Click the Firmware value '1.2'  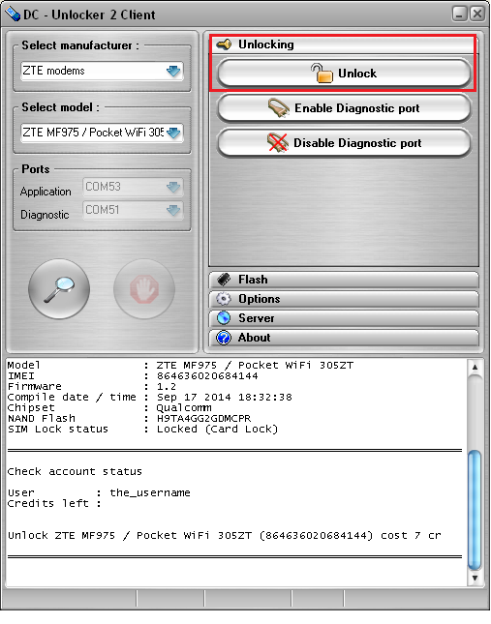pos(166,387)
